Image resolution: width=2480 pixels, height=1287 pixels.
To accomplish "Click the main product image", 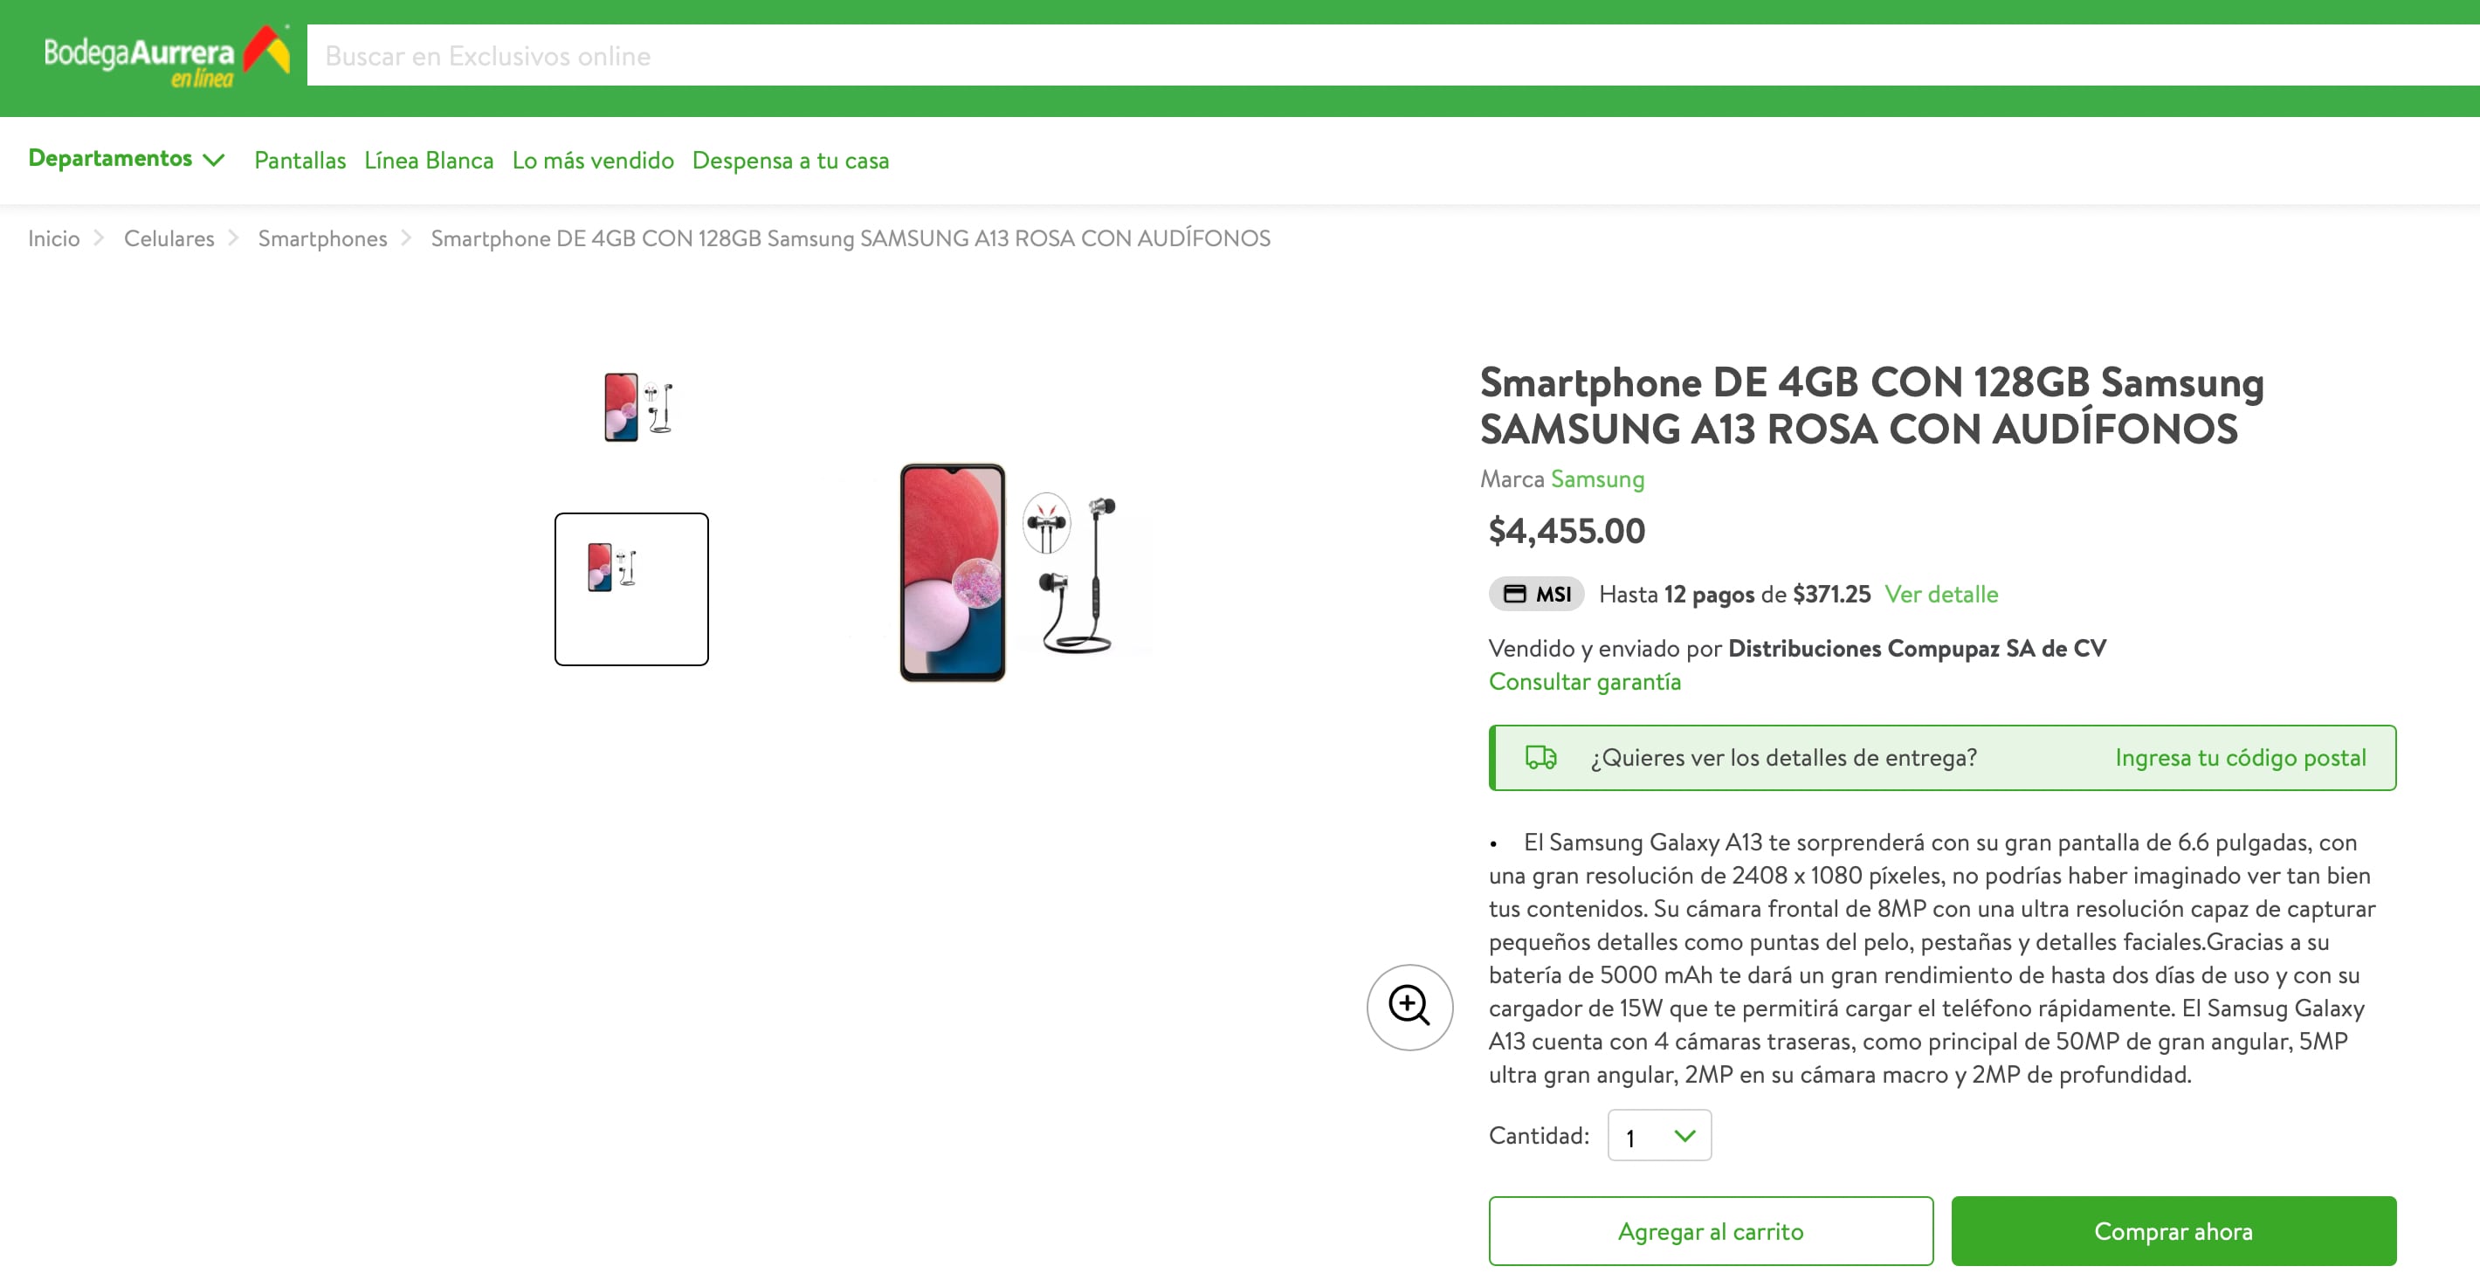I will [1007, 573].
